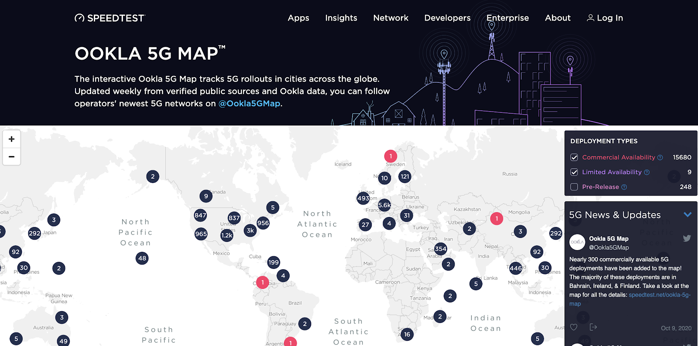Share the tweet using the share icon

coord(593,327)
